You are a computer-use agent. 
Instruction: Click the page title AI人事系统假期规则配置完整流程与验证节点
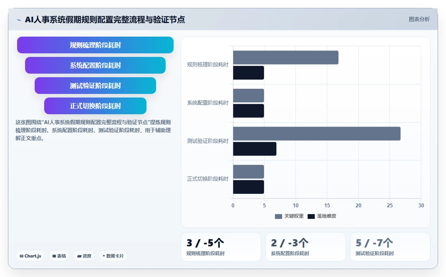105,20
